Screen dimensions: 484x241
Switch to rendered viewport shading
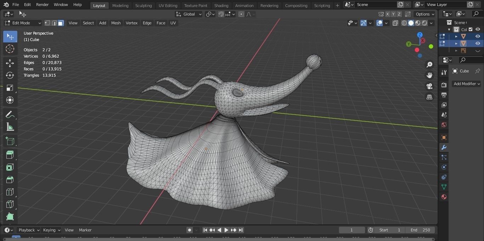[424, 23]
